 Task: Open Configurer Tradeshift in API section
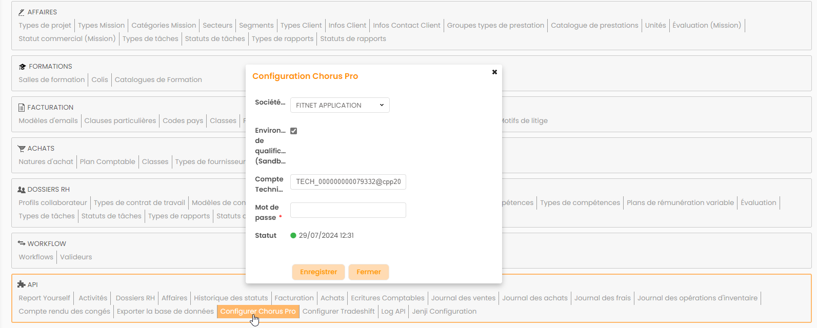coord(338,312)
